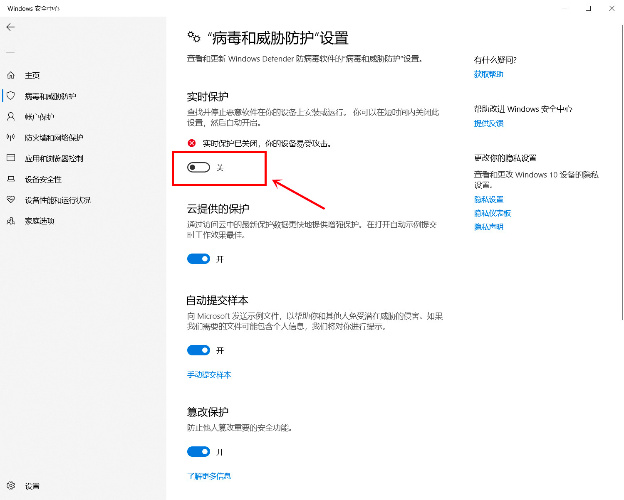Viewport: 624px width, 500px height.
Task: Click the app and browser control icon
Action: [x=11, y=158]
